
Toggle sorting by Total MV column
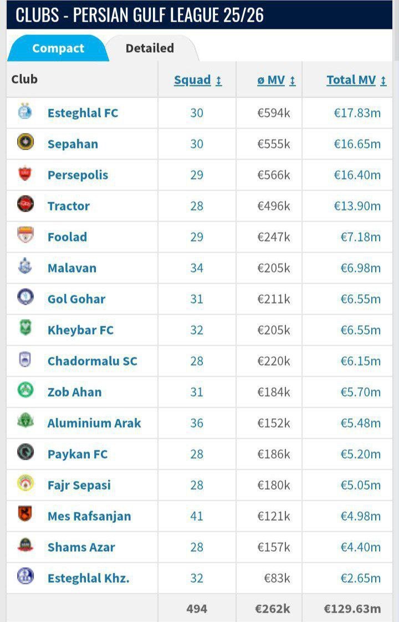(355, 80)
